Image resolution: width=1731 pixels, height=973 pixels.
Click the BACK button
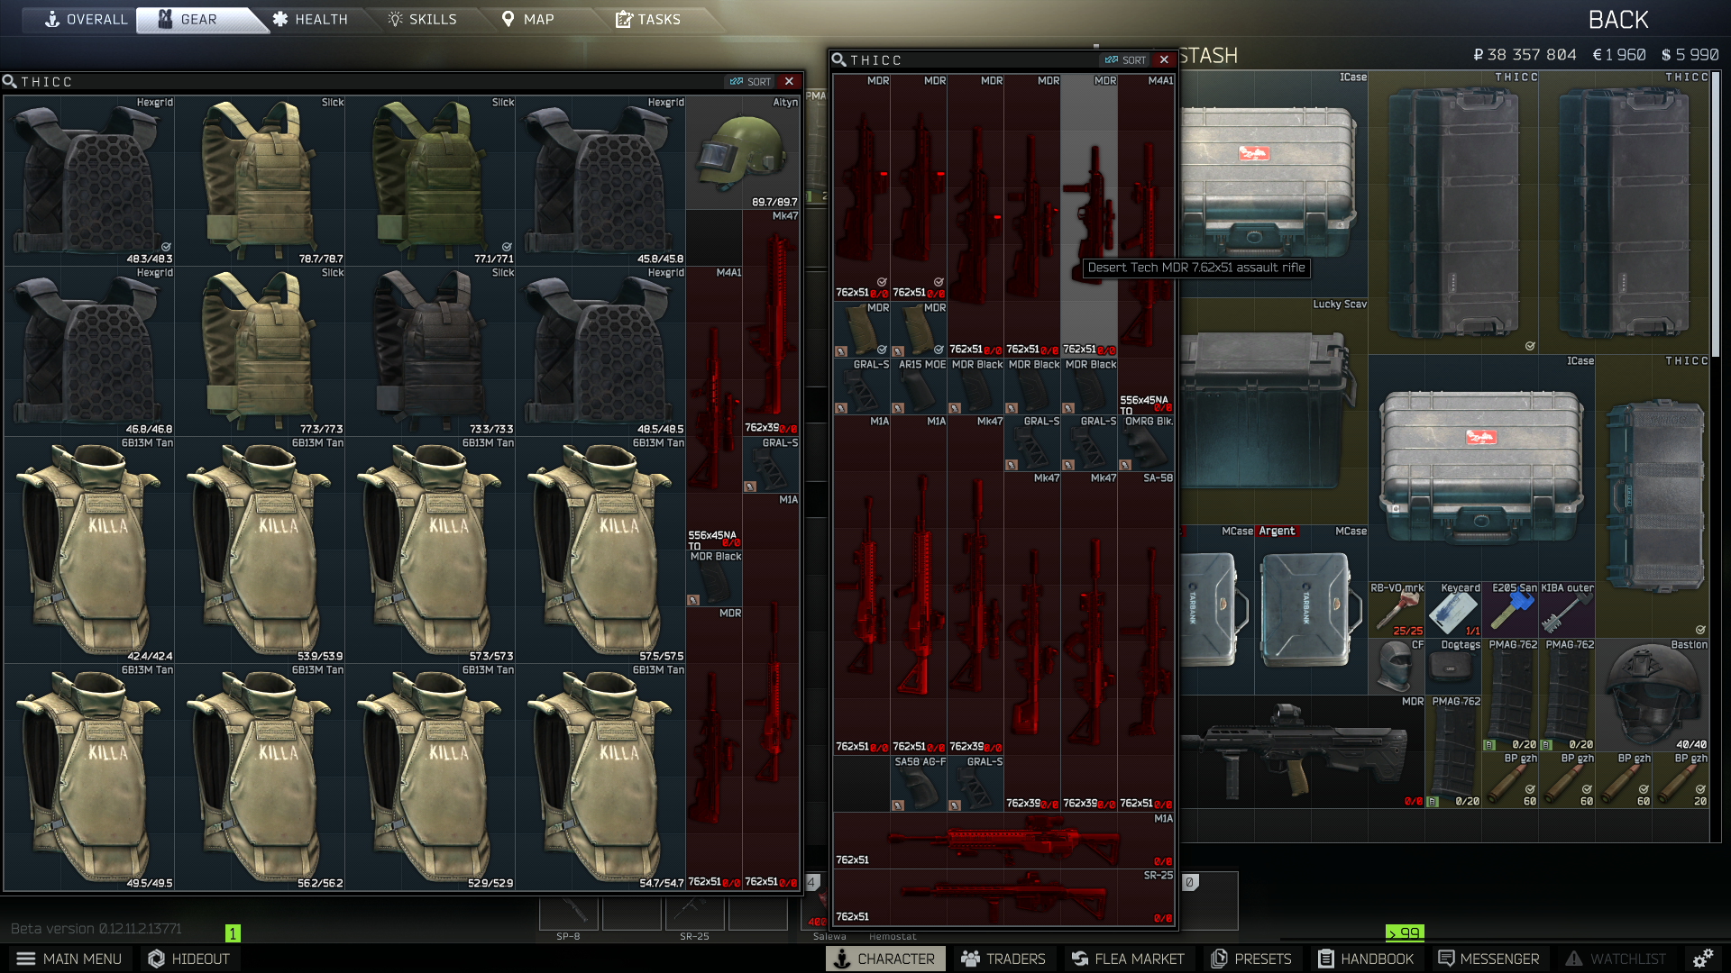coord(1618,18)
